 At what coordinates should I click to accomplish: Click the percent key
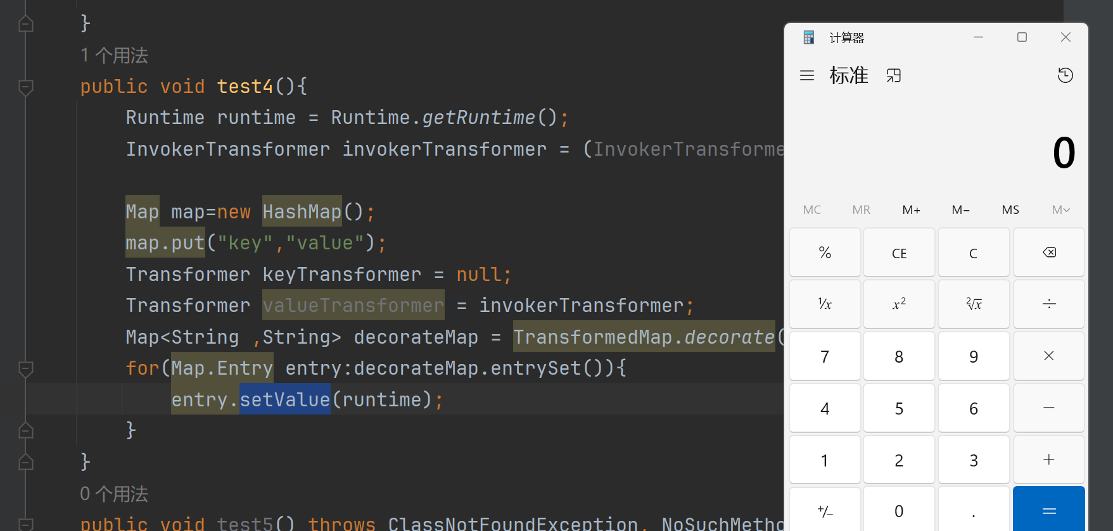click(825, 253)
